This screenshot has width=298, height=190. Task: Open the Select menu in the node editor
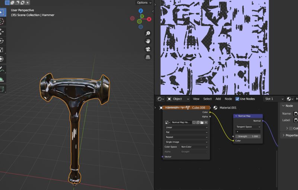point(207,99)
